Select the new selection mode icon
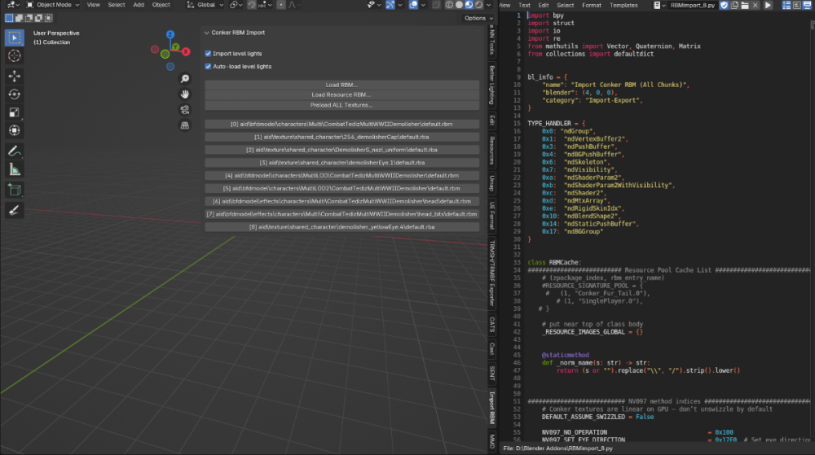Screen dimensions: 815x455 [x=9, y=18]
